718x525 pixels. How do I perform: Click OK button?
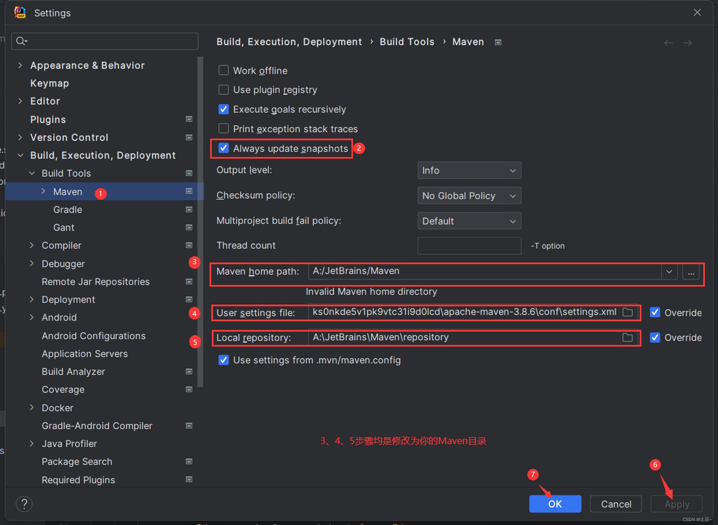tap(555, 504)
